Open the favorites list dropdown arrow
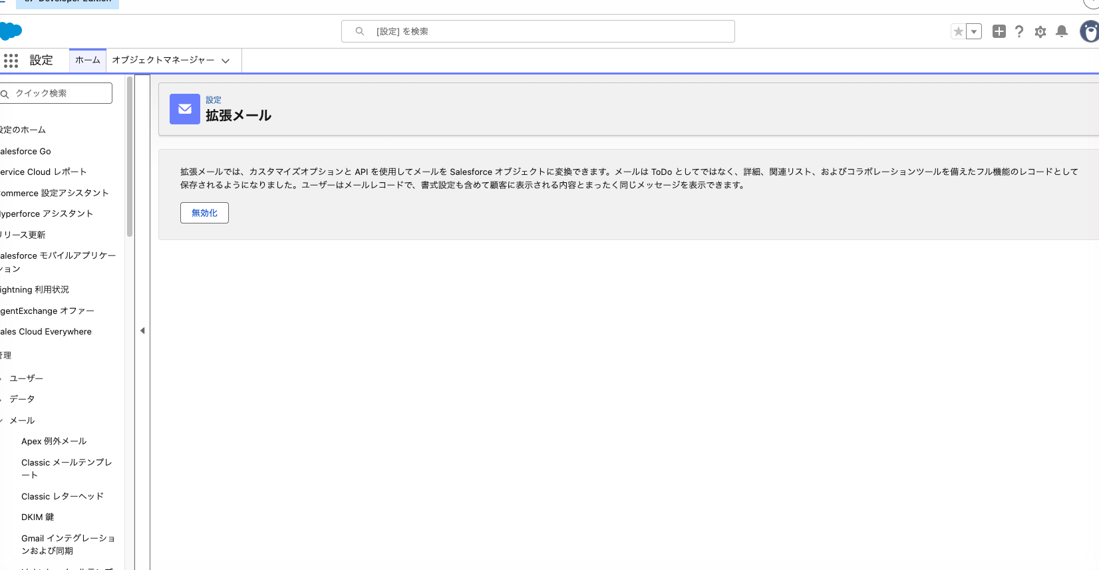 [x=974, y=31]
